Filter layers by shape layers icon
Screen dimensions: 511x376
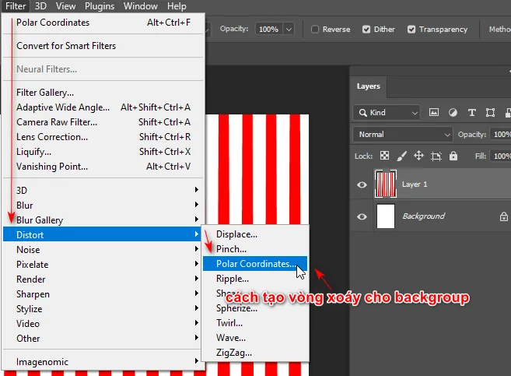[490, 113]
